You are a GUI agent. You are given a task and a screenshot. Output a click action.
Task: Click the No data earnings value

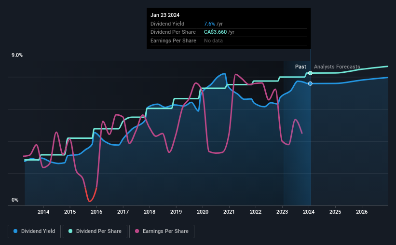[213, 41]
